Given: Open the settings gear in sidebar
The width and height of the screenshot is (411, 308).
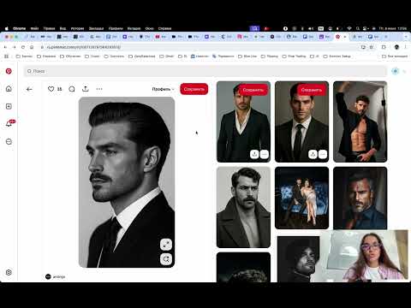Looking at the screenshot, I should tap(9, 272).
